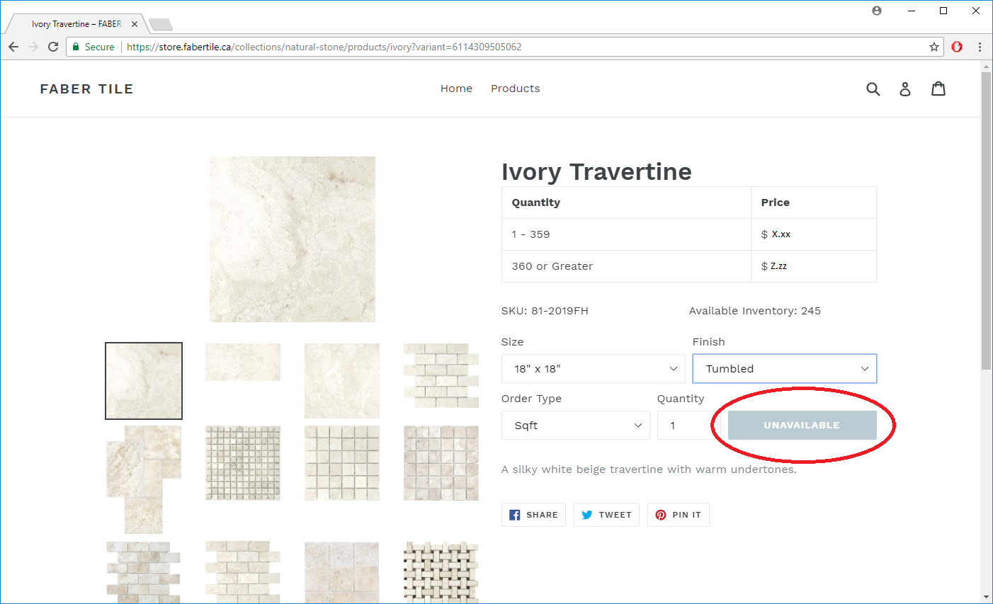Click the '1 - 359' quantity table cell
993x604 pixels.
[x=626, y=234]
